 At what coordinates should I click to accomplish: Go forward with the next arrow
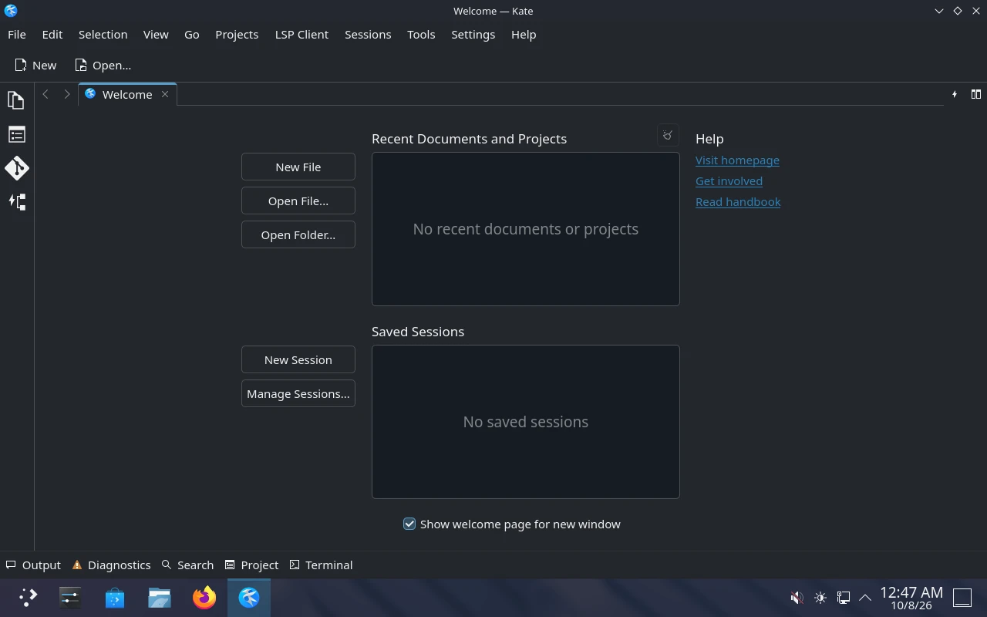67,94
